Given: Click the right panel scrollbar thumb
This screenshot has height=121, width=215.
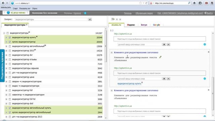Looking at the screenshot, I should click(213, 93).
